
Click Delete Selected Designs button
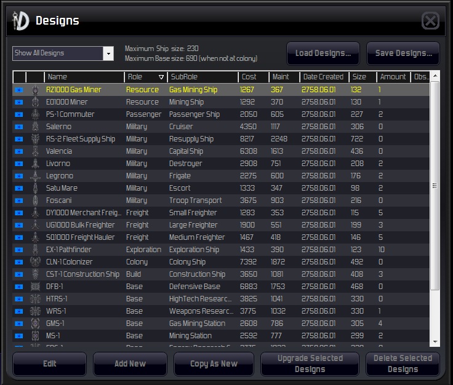pos(403,364)
